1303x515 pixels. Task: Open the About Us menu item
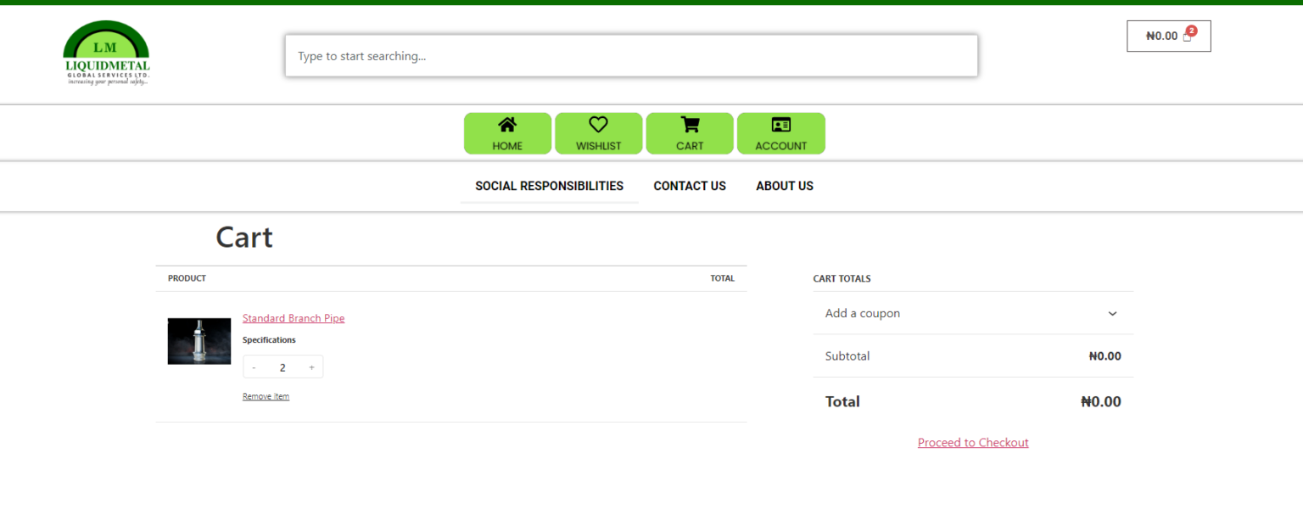coord(784,186)
